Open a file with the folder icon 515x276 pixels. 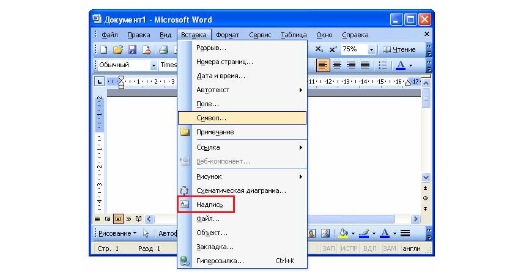tap(118, 49)
